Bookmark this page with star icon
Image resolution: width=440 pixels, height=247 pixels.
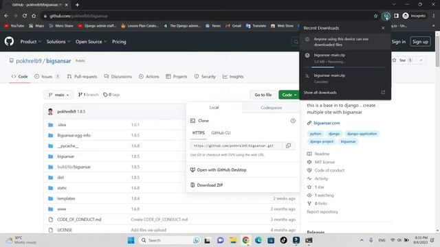point(376,16)
